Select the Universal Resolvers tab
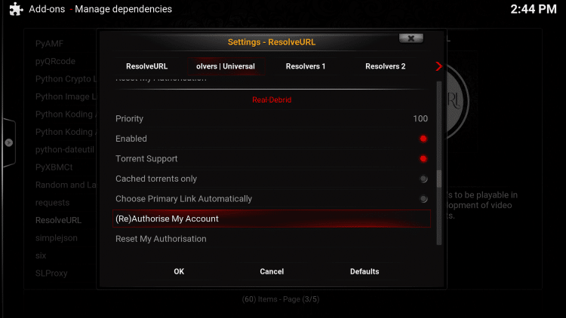The width and height of the screenshot is (566, 318). coord(226,66)
